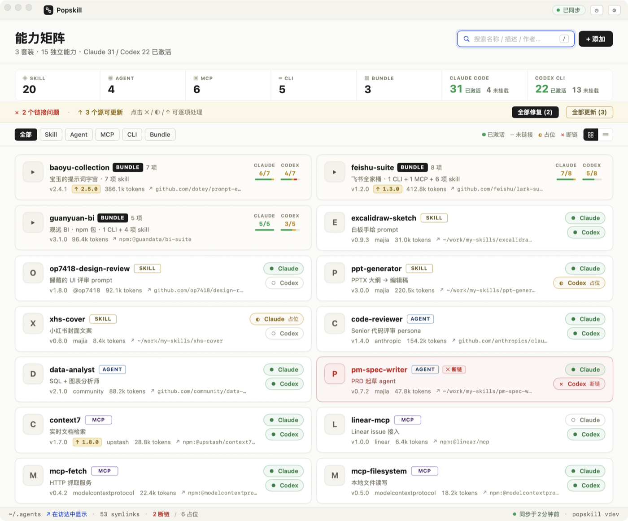Click '53 symlinks' in status bar
Image resolution: width=628 pixels, height=521 pixels.
120,514
